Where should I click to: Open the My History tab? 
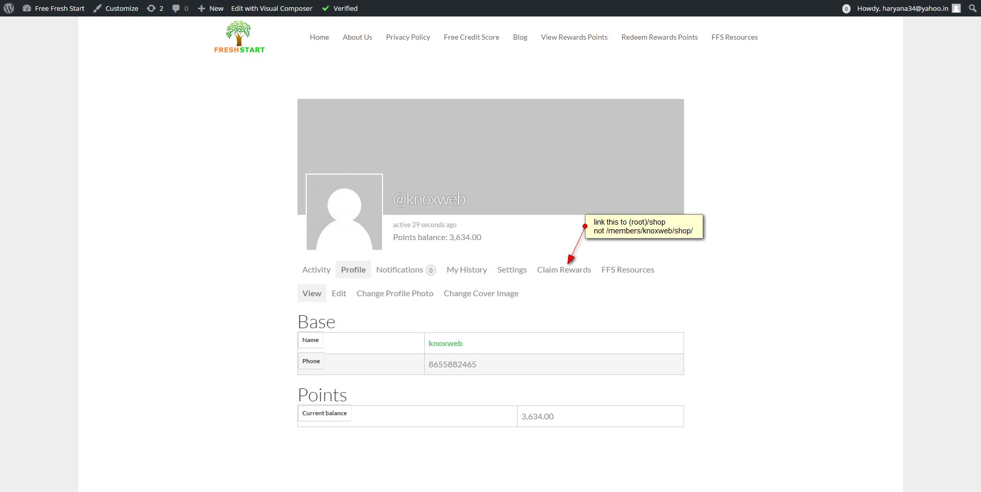[x=467, y=269]
